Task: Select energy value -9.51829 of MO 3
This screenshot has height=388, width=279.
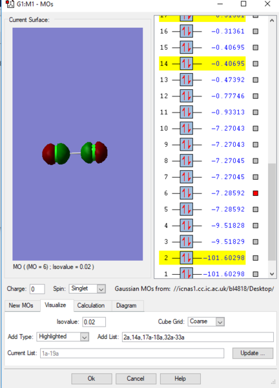Action: click(x=228, y=242)
